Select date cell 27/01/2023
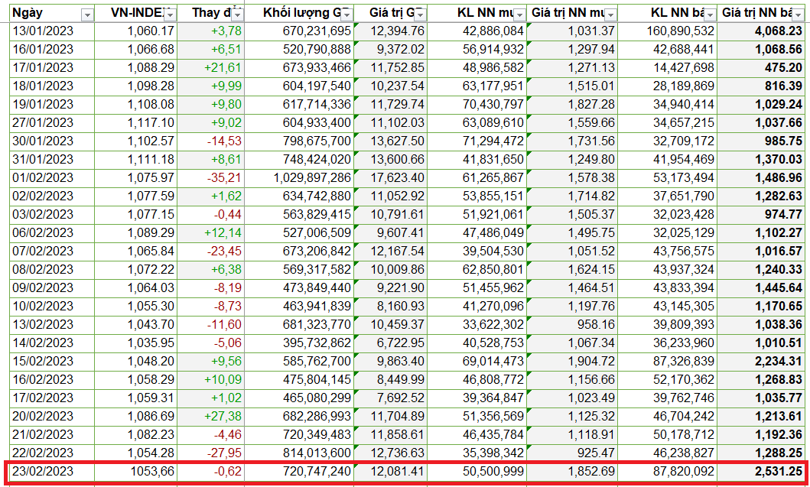The height and width of the screenshot is (487, 810). pyautogui.click(x=52, y=123)
